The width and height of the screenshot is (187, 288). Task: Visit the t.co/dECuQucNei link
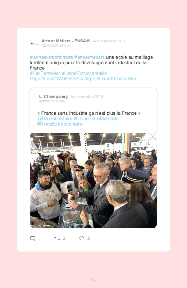pos(110,79)
